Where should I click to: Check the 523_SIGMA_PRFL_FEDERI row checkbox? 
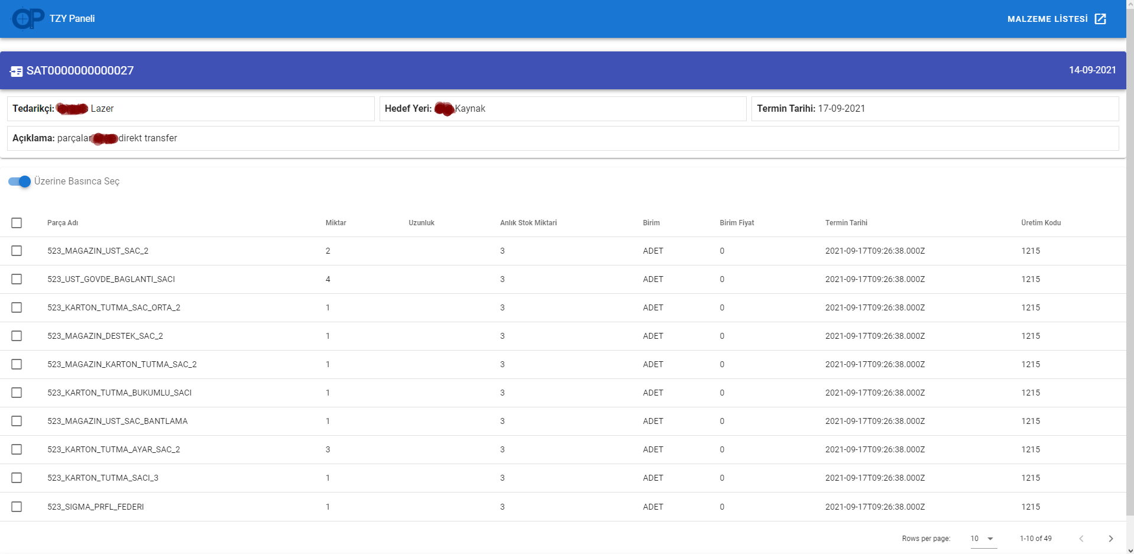(x=17, y=507)
